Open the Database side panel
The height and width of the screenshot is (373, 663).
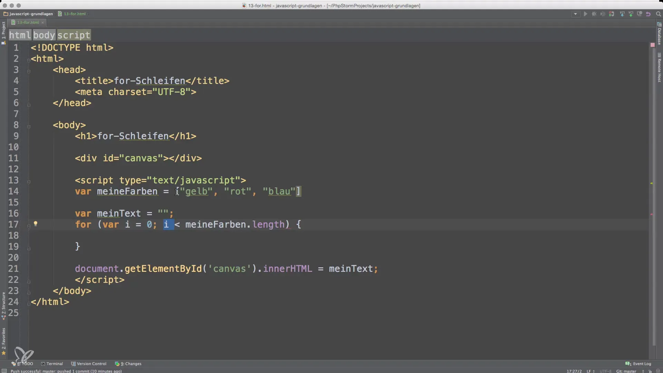[659, 34]
